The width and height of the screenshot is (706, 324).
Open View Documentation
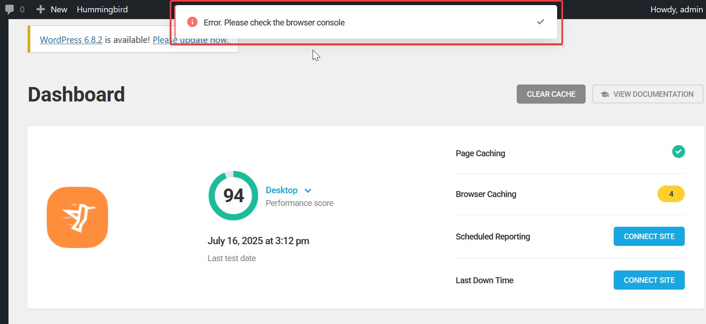point(647,94)
